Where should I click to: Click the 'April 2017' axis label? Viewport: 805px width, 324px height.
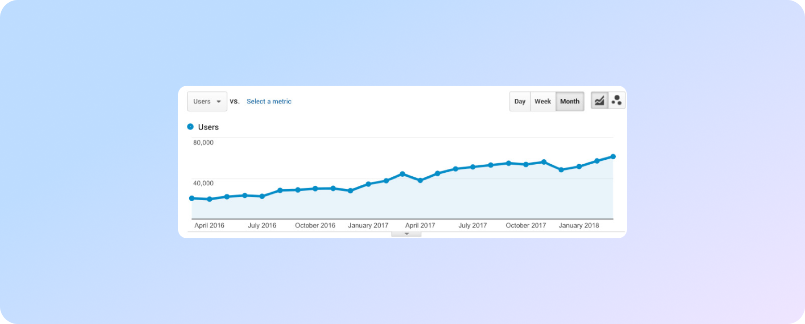420,225
